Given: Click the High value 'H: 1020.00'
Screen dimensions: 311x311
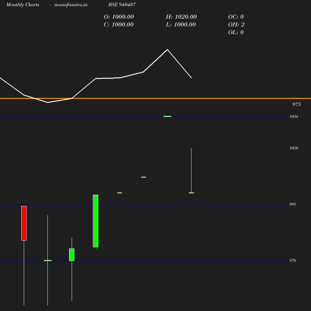Looking at the screenshot, I should [x=181, y=17].
